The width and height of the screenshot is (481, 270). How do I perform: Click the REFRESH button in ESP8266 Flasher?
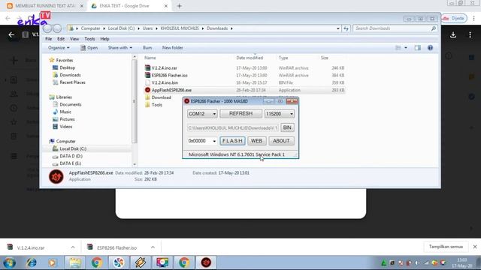240,113
